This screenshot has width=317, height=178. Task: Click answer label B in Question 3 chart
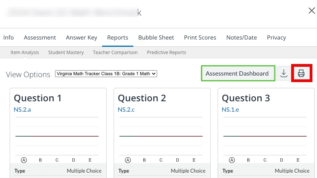pyautogui.click(x=248, y=160)
